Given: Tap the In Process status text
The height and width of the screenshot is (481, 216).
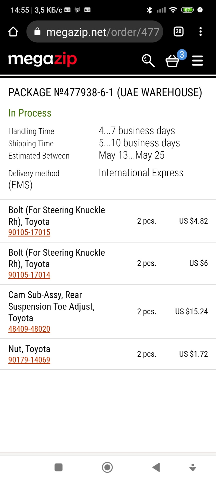Looking at the screenshot, I should tap(30, 113).
